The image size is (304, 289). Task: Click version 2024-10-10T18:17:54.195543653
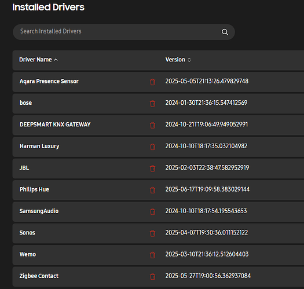tap(206, 211)
